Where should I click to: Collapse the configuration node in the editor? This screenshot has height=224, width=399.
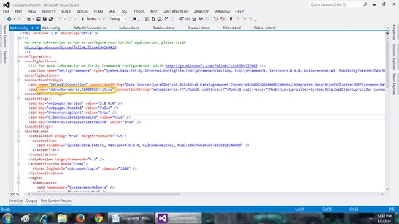(x=18, y=56)
